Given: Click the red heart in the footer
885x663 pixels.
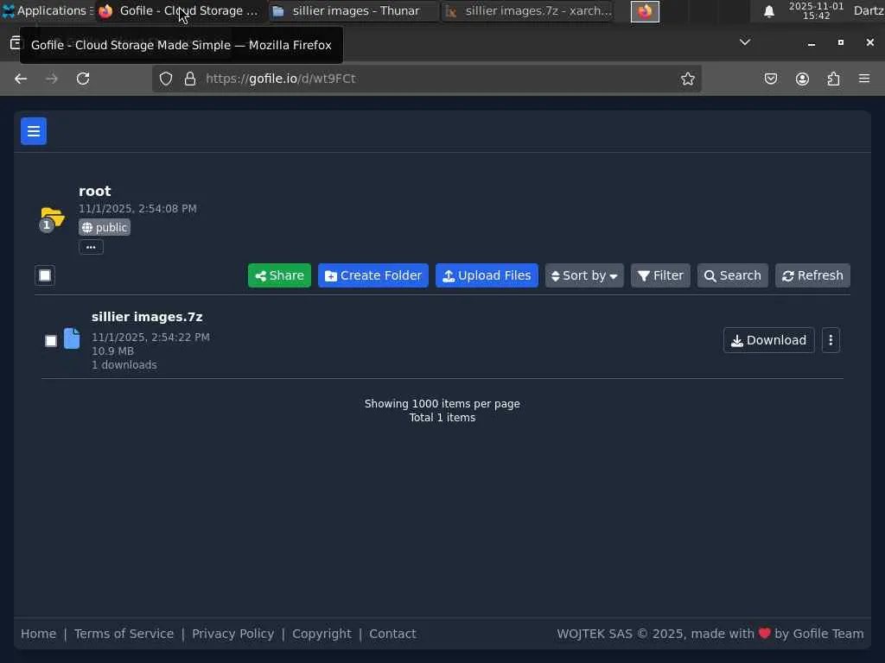Looking at the screenshot, I should (x=764, y=633).
